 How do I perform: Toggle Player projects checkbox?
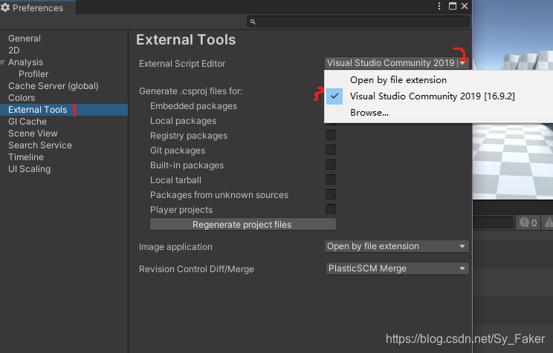[x=331, y=209]
